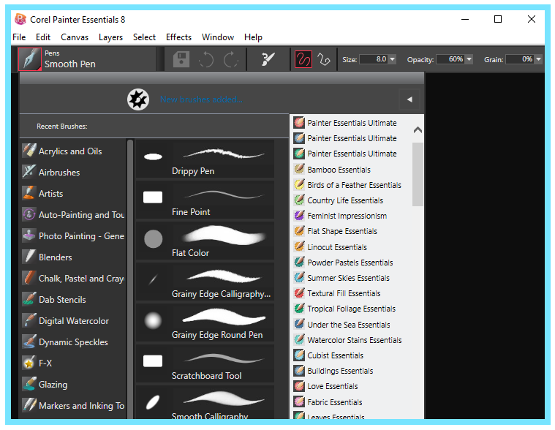This screenshot has height=430, width=555.
Task: Enable freehand strokes mode
Action: pyautogui.click(x=303, y=59)
